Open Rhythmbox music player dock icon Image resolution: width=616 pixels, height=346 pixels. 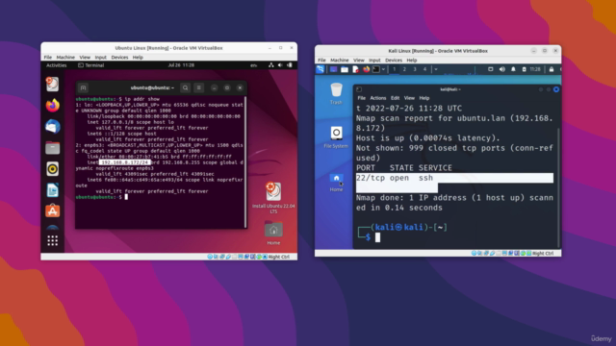pos(53,169)
